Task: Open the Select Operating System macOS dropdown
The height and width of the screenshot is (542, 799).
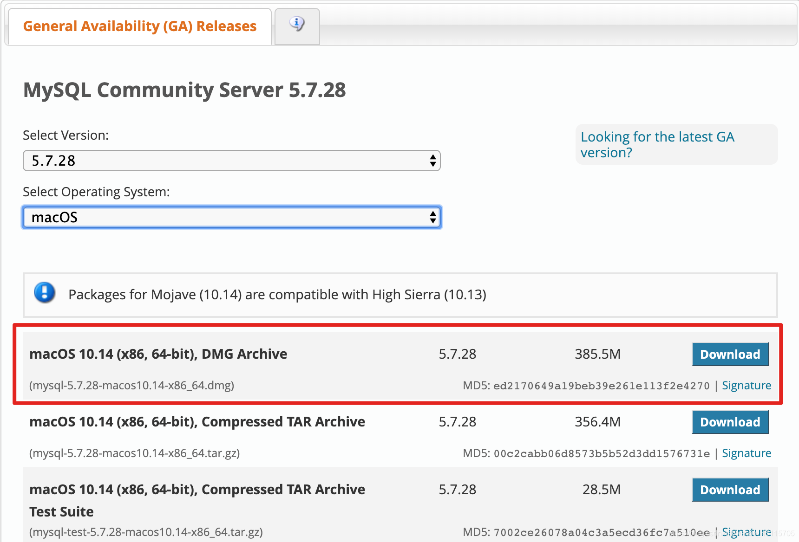Action: click(x=231, y=217)
